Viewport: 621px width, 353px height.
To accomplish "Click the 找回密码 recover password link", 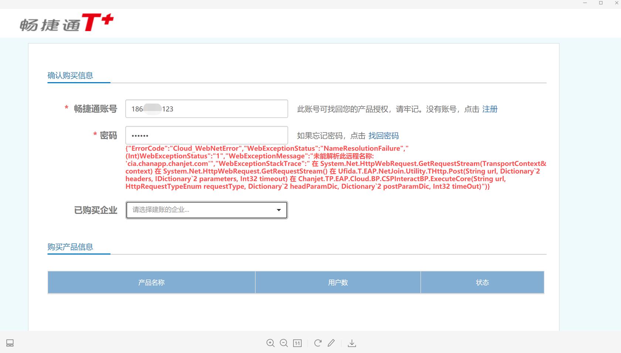I will (x=383, y=136).
